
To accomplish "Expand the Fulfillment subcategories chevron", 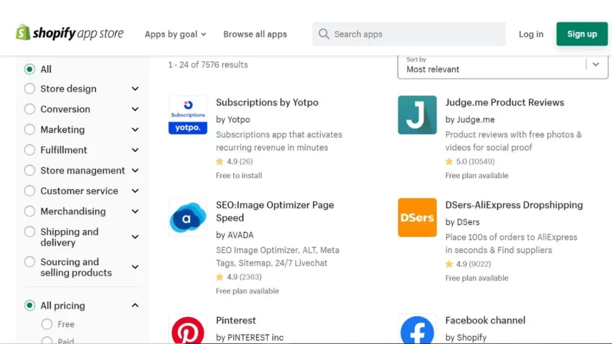I will click(x=135, y=150).
